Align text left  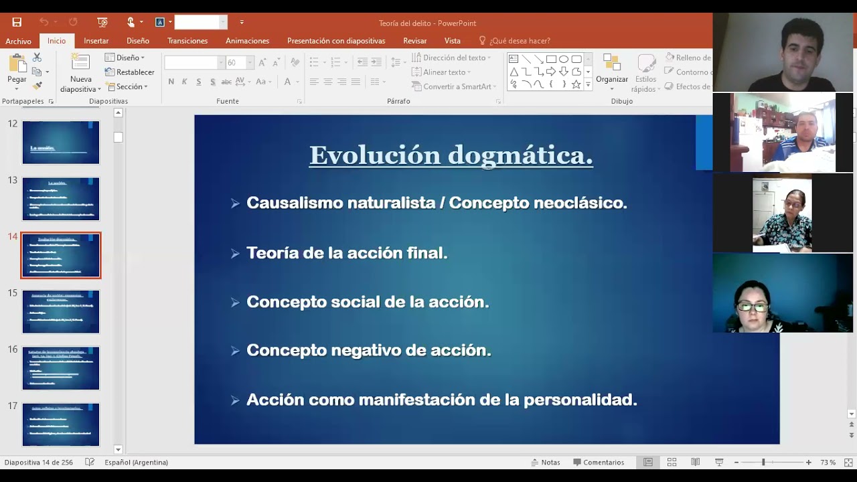314,82
